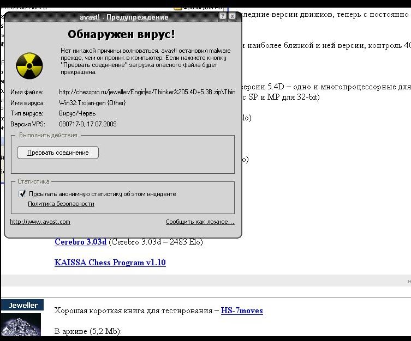Open the Политика безопасности link
The image size is (411, 341).
coord(61,204)
